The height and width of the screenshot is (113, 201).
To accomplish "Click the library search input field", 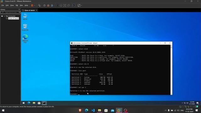I will click(9, 12).
